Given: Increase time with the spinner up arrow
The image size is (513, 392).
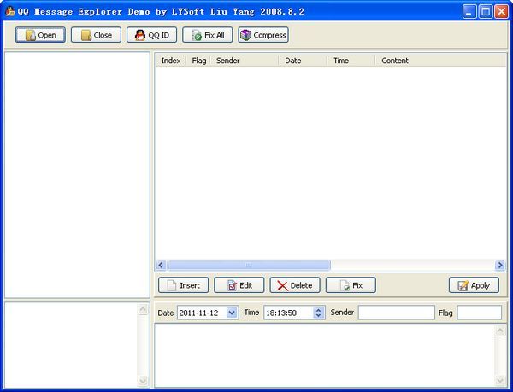Looking at the screenshot, I should 318,310.
